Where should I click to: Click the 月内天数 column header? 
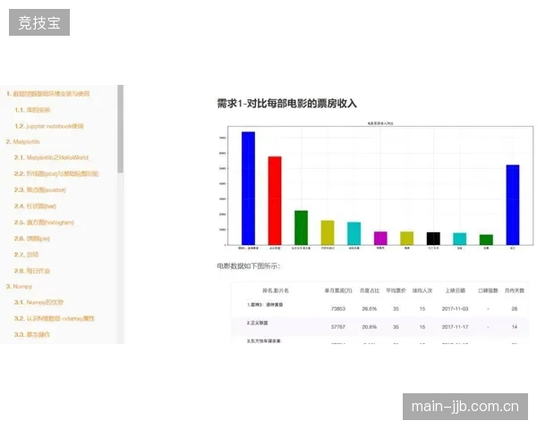(x=515, y=290)
